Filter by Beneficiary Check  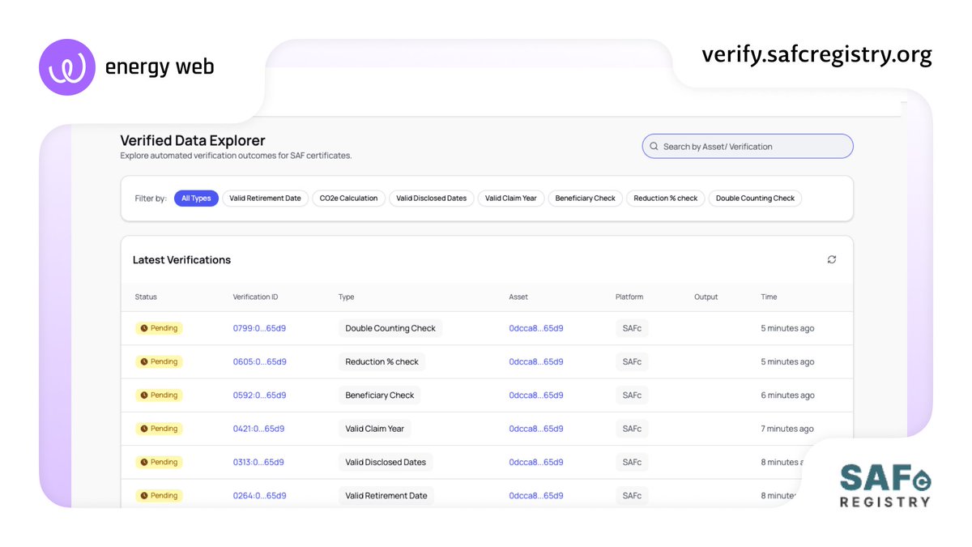(585, 198)
